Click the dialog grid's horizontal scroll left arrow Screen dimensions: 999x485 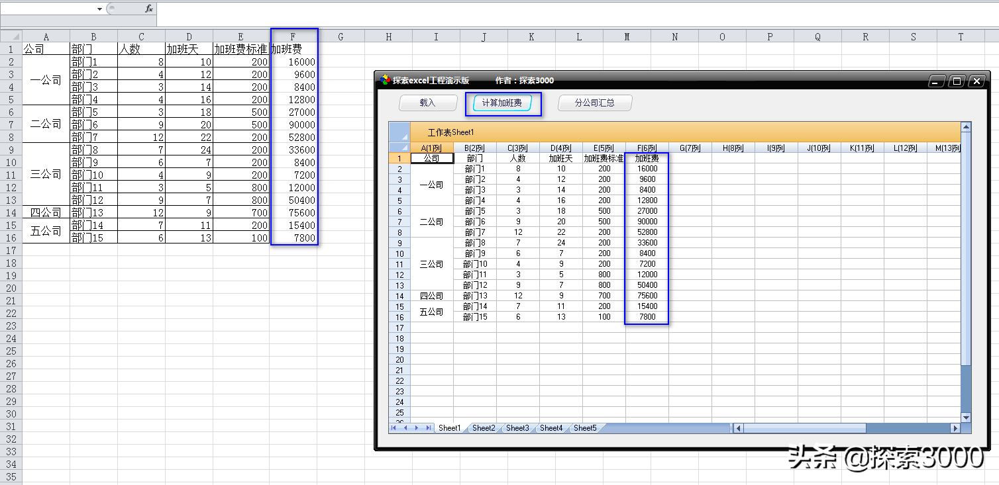pos(739,428)
